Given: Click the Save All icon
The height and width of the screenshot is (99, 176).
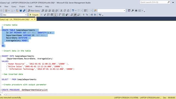Looking at the screenshot, I should [x=24, y=10].
